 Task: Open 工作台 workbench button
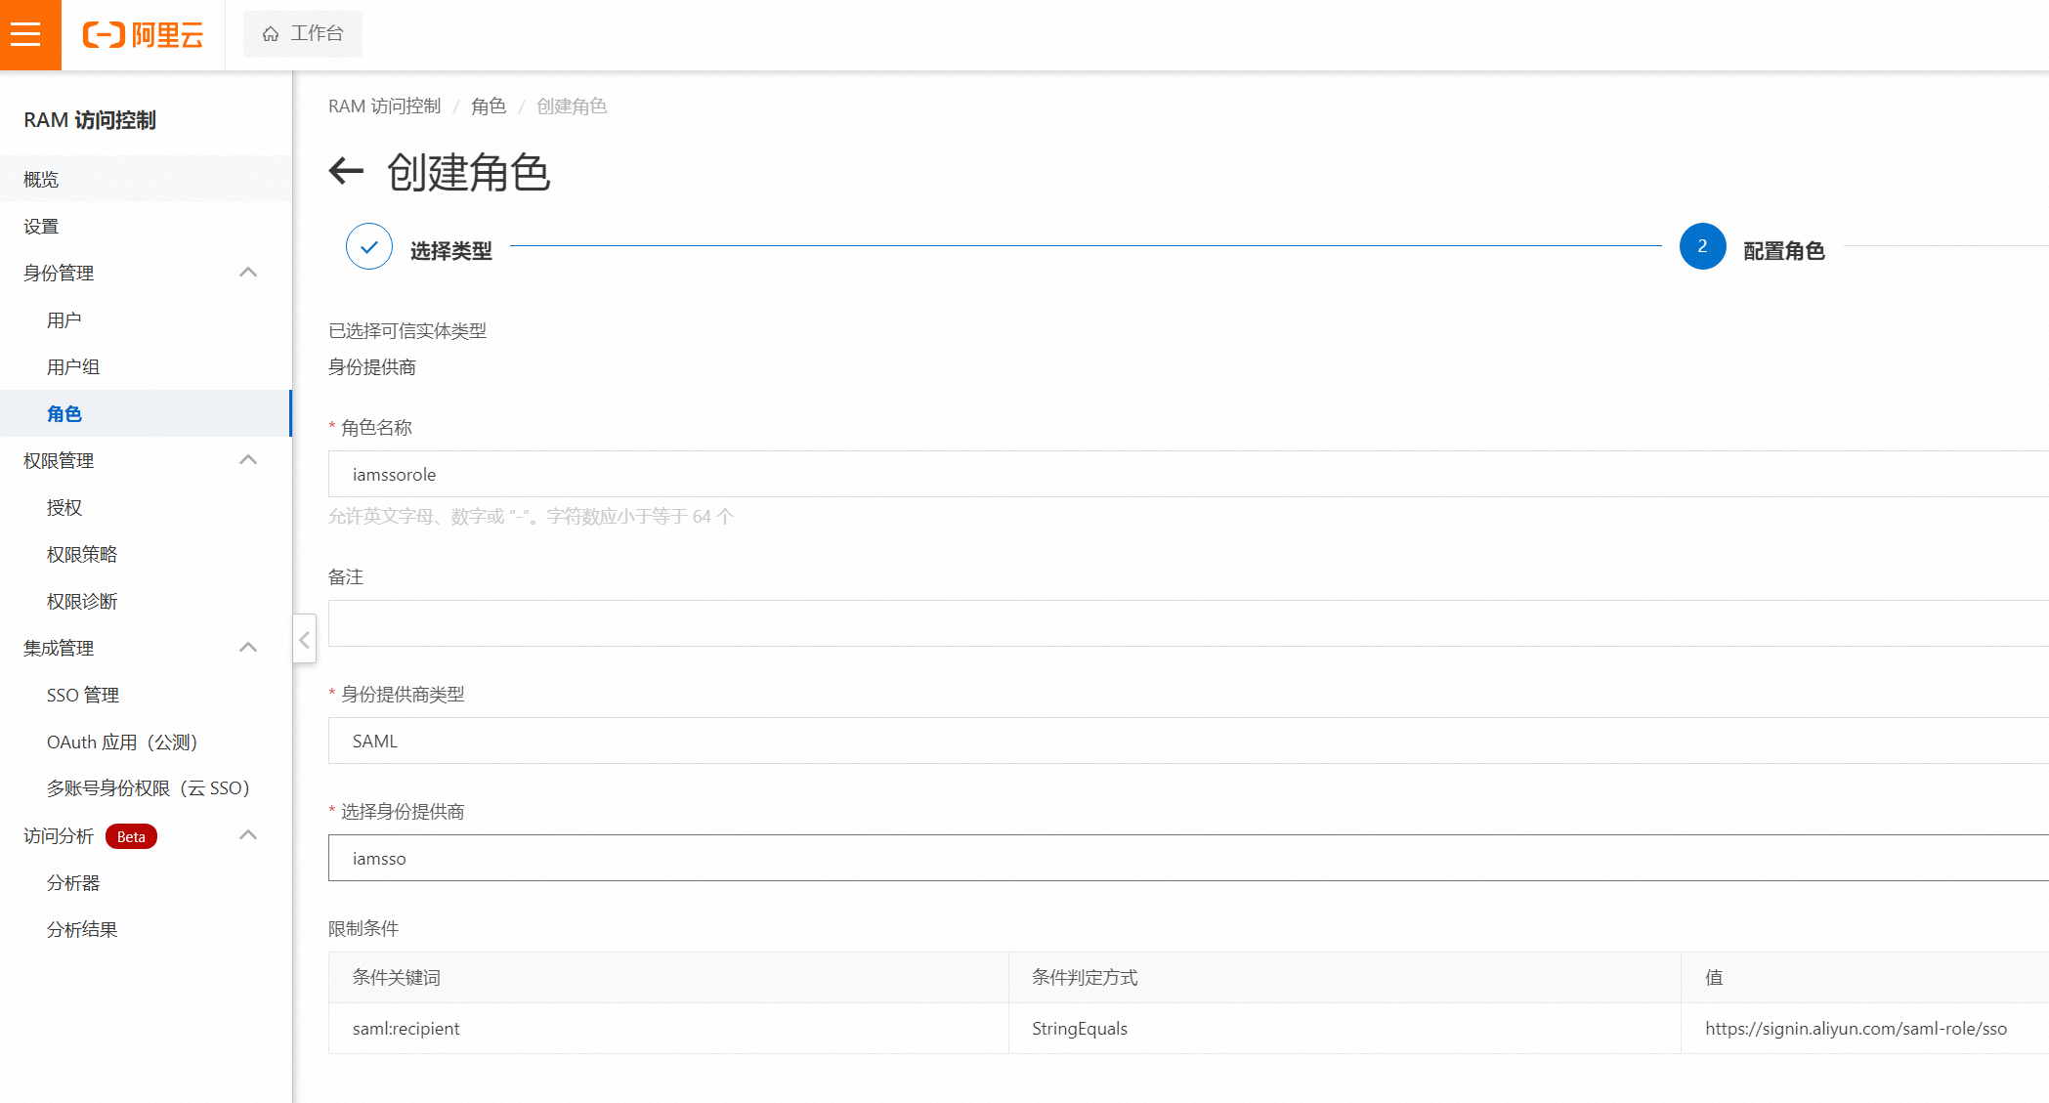(303, 34)
